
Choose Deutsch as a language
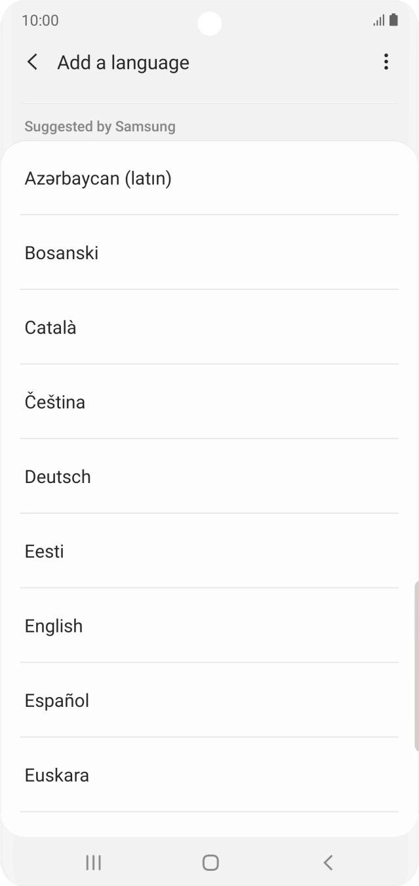(57, 476)
